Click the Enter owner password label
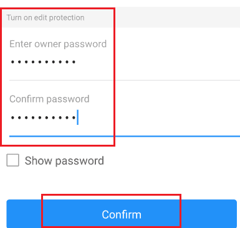240x228 pixels. click(x=58, y=44)
